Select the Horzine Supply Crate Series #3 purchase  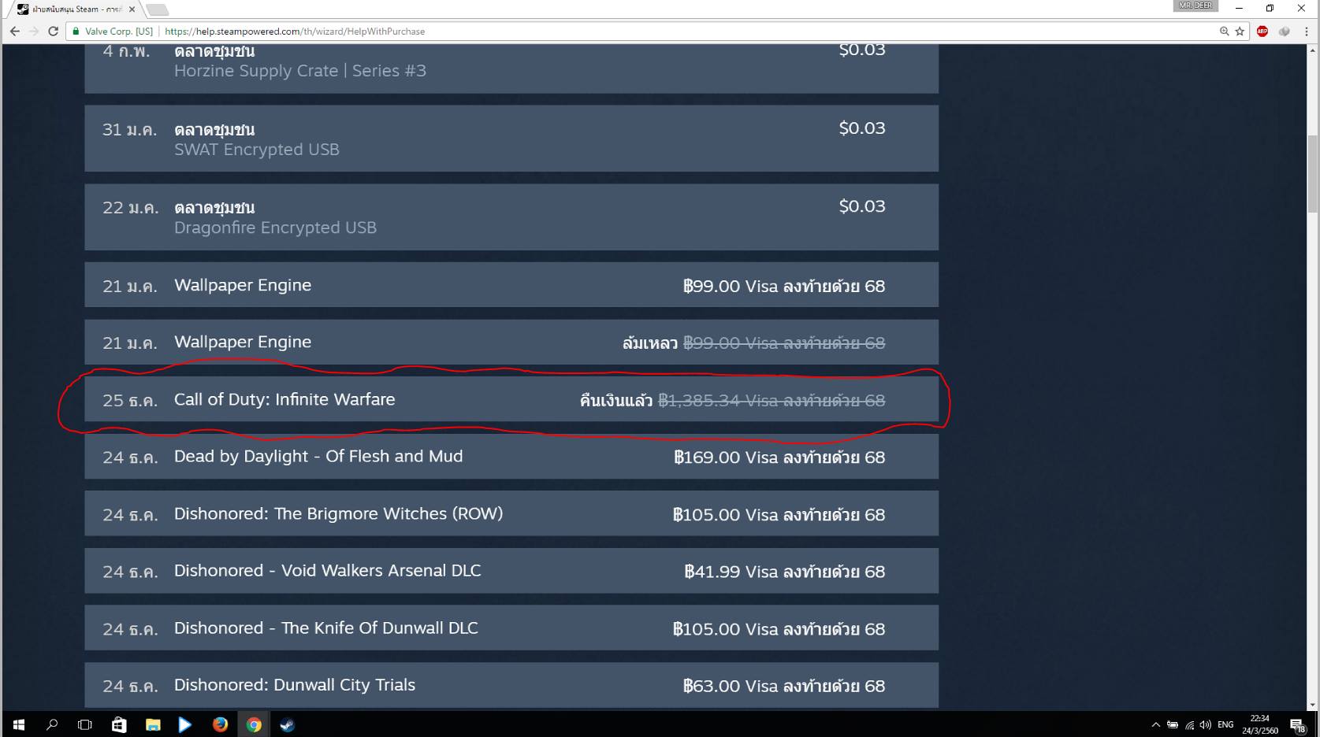point(511,69)
